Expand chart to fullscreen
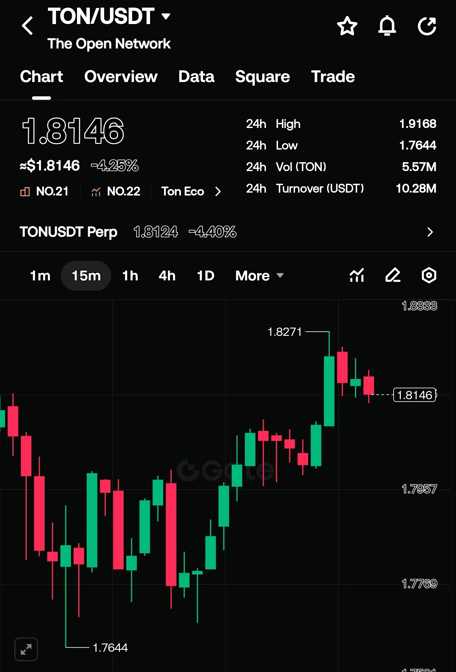This screenshot has height=672, width=456. click(x=26, y=650)
